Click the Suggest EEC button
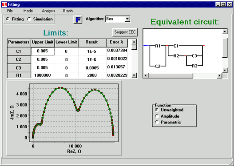The width and height of the screenshot is (234, 166). click(x=125, y=32)
